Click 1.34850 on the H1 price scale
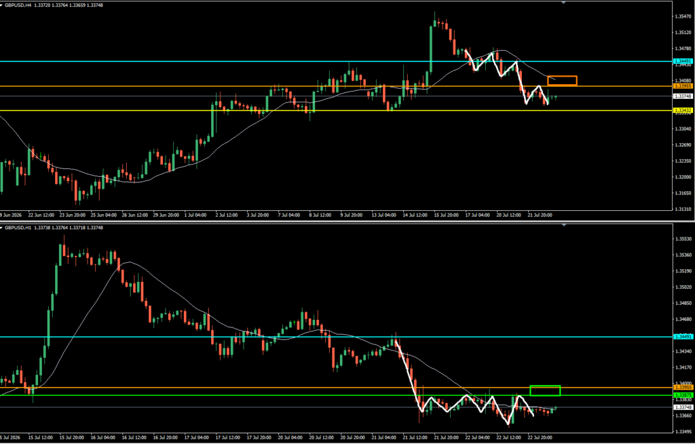The width and height of the screenshot is (695, 444). (683, 304)
